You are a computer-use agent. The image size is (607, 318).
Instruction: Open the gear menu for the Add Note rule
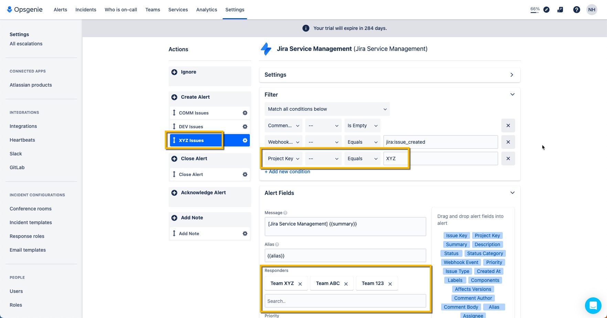245,233
